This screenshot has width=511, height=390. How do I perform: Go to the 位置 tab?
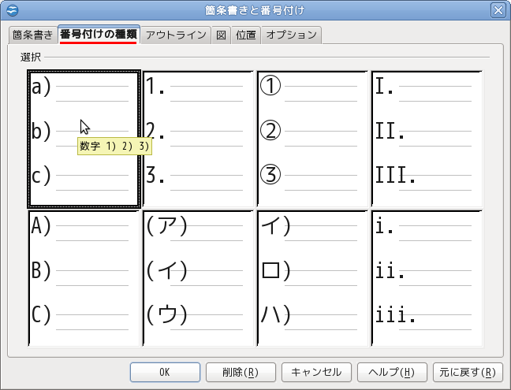click(x=246, y=35)
